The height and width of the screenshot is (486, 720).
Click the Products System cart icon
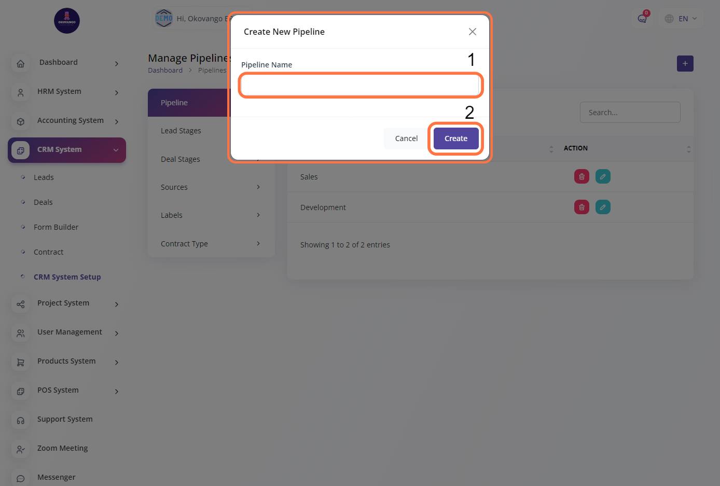click(21, 363)
